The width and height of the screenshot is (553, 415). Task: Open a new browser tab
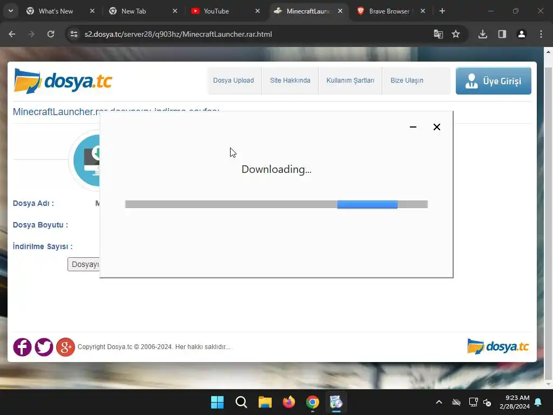tap(442, 11)
